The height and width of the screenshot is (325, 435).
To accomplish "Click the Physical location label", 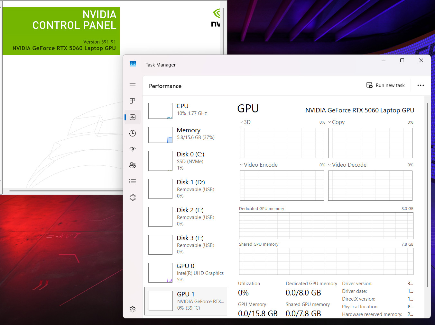I will [360, 307].
